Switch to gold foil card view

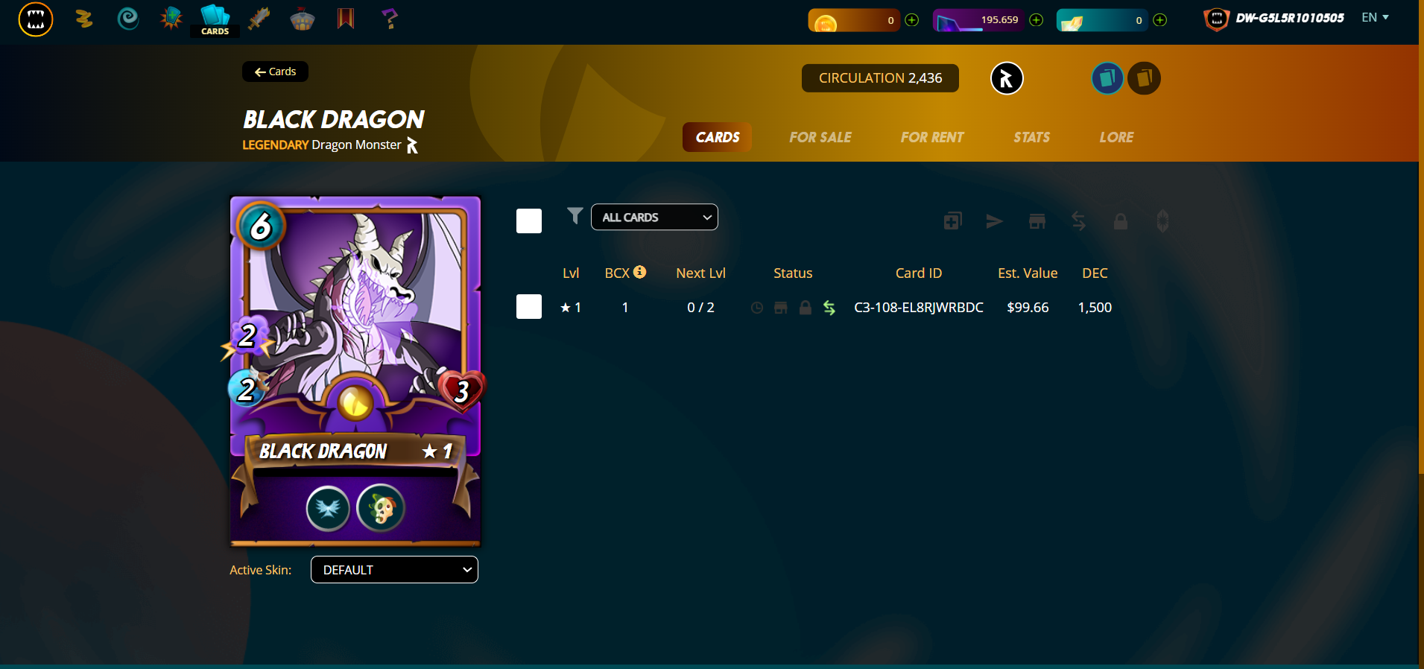pyautogui.click(x=1144, y=78)
